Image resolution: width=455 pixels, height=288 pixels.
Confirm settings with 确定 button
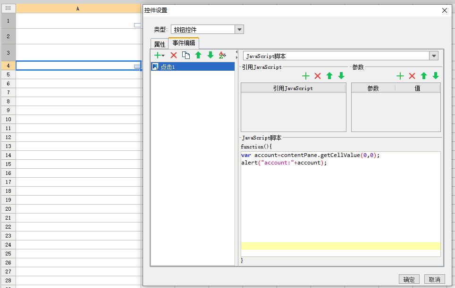pos(409,280)
